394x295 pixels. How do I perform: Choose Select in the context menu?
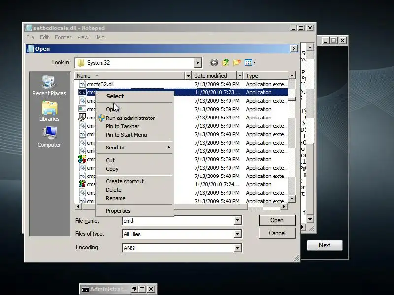(115, 96)
